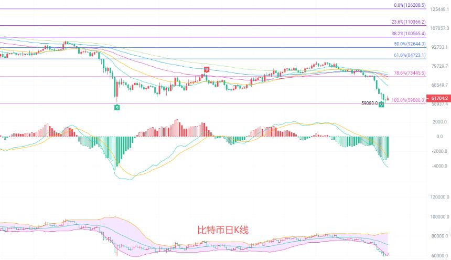Pick the 78.6%(73445.5) retracement label
Screen dimensions: 451x260
coord(410,73)
